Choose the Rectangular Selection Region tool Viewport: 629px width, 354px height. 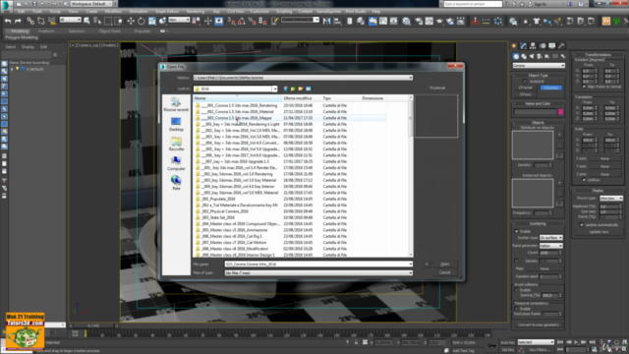tap(108, 21)
